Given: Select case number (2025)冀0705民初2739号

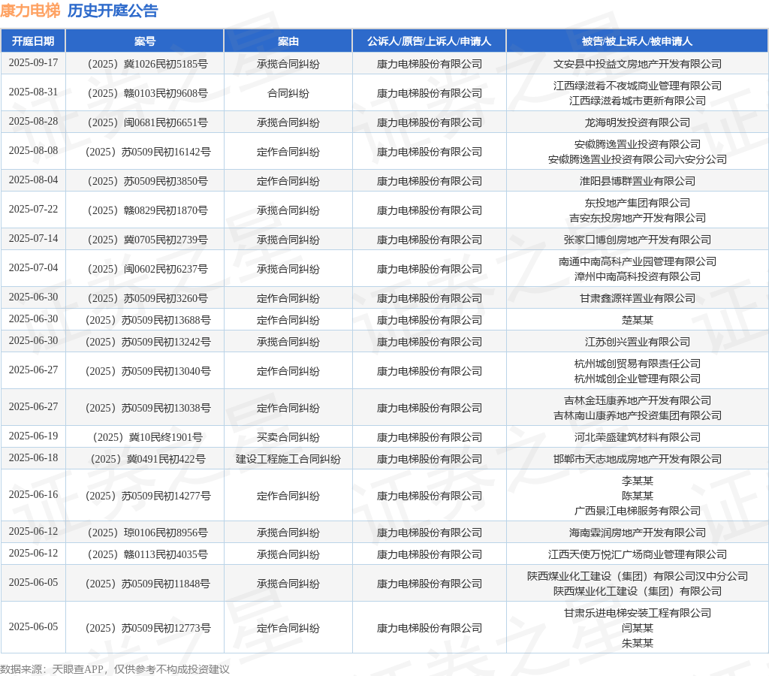Looking at the screenshot, I should click(148, 240).
